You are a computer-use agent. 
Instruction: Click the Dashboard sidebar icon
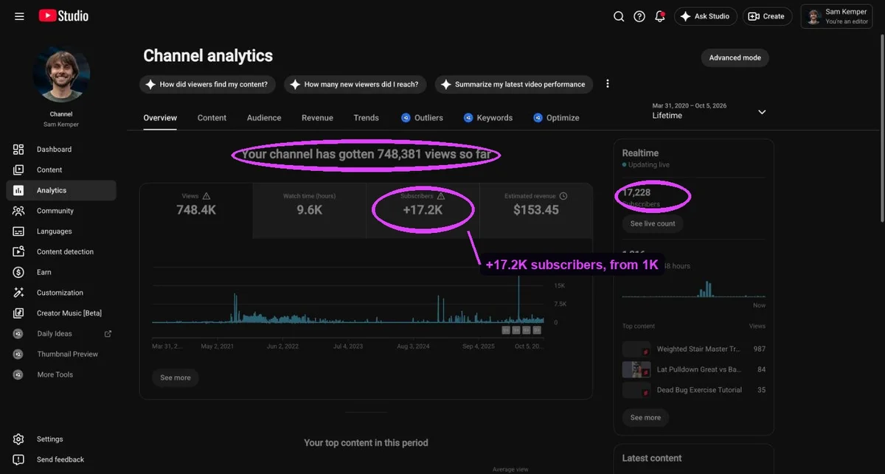[x=18, y=150]
